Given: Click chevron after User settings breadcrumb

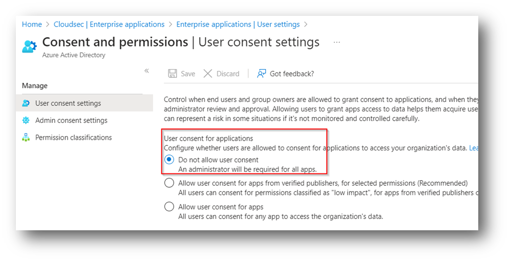Looking at the screenshot, I should tap(305, 25).
